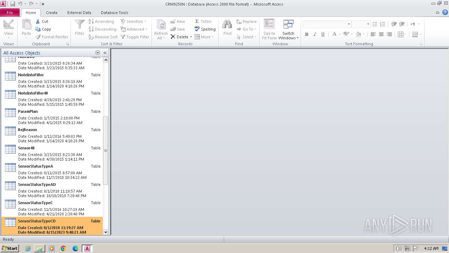The width and height of the screenshot is (449, 253).
Task: Click the Gridlines icon
Action: (x=401, y=34)
